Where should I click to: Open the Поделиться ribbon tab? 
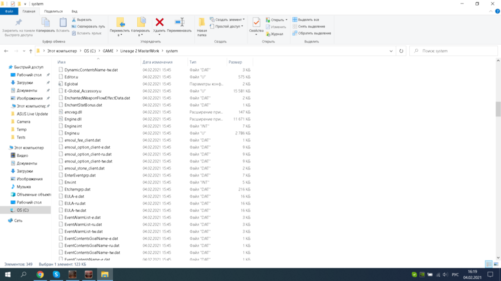[x=53, y=11]
